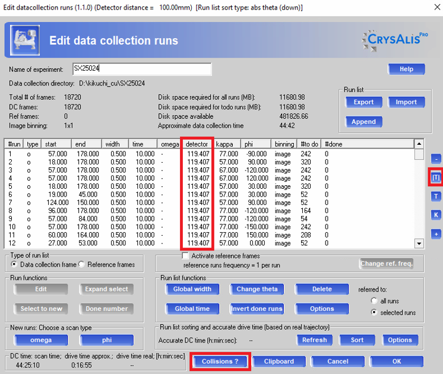Viewport: 443px width, 374px height.
Task: Click Refresh accurate DC time
Action: coord(315,340)
